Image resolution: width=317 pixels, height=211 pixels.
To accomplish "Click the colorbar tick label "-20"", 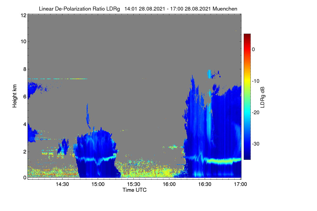I will [256, 112].
